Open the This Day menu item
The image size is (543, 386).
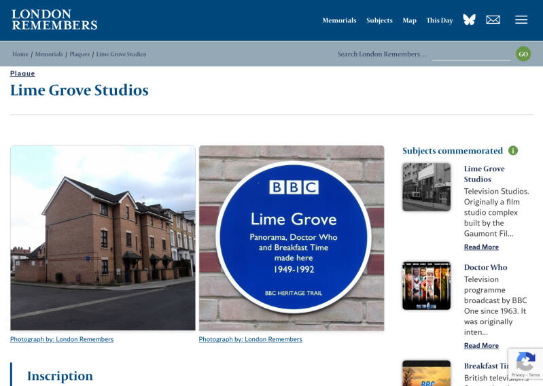(440, 20)
